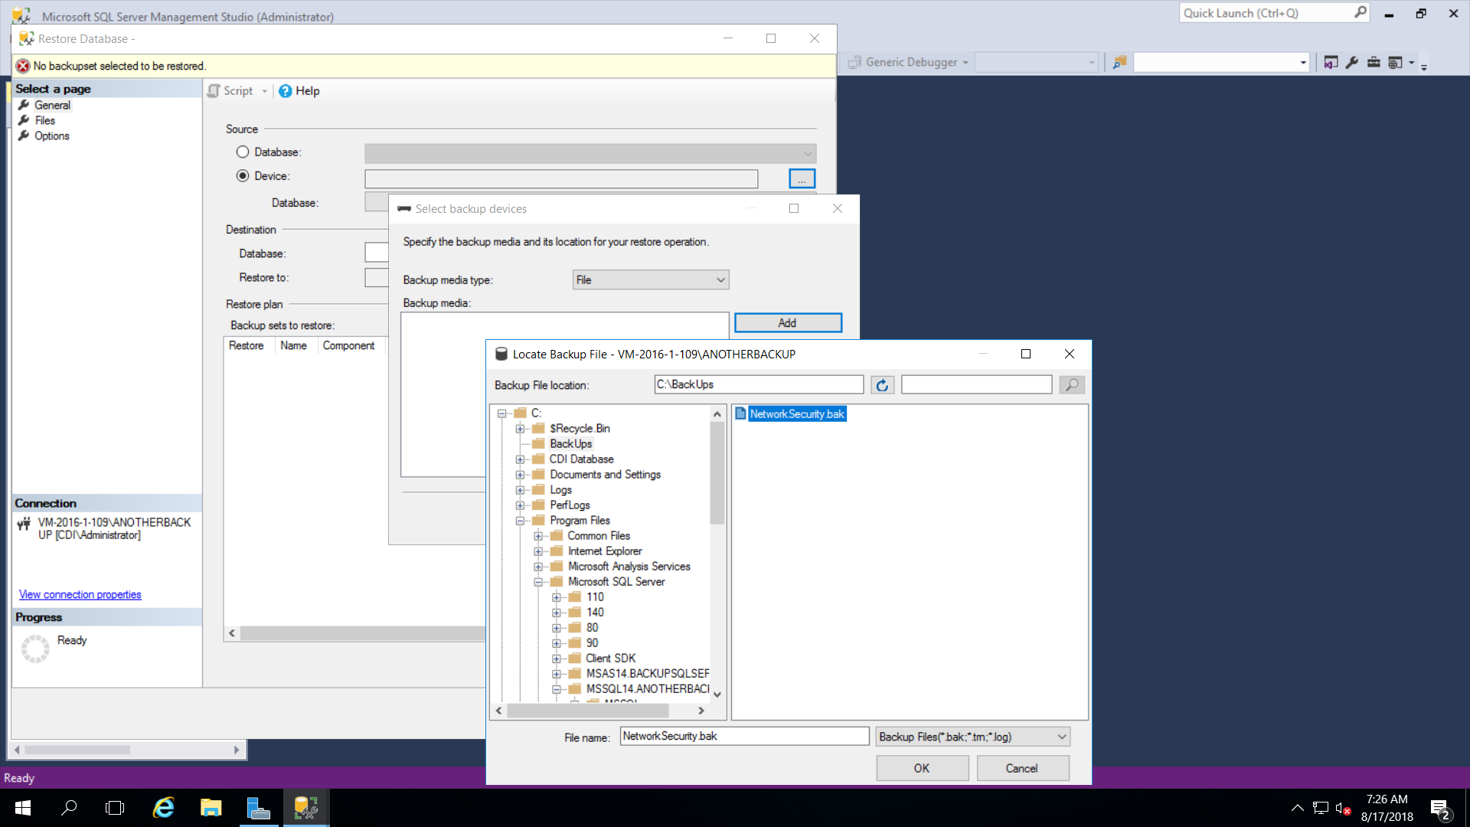The image size is (1470, 827).
Task: Click the search magnifier icon in Locate Backup File
Action: point(1072,385)
